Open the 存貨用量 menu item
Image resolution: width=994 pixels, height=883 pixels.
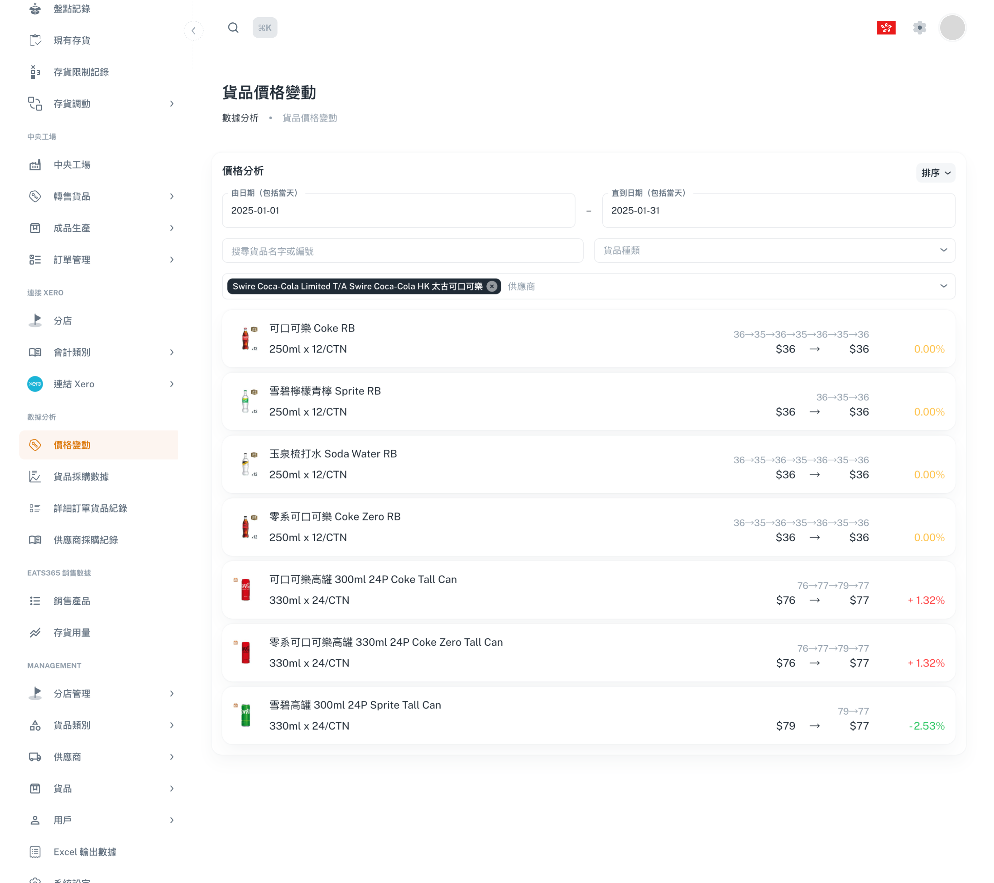[x=99, y=633]
